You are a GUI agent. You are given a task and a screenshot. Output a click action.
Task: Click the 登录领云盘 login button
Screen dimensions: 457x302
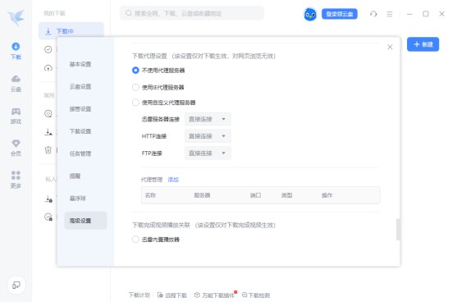pyautogui.click(x=340, y=14)
